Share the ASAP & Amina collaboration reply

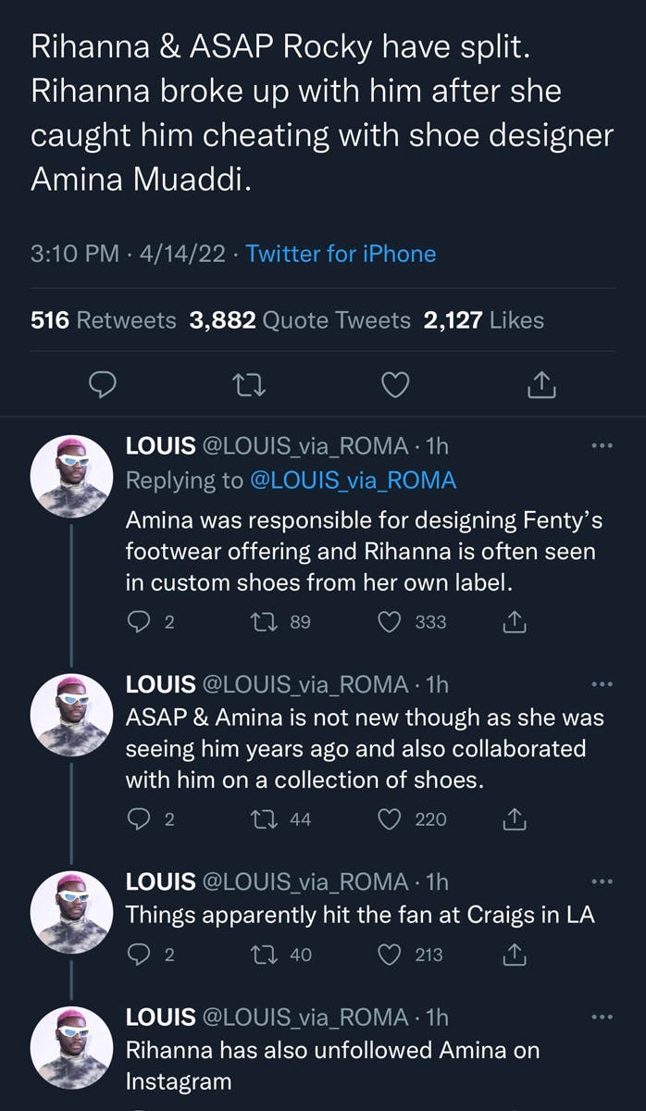point(513,818)
